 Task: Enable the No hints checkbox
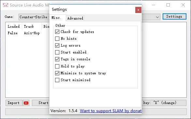[57, 38]
